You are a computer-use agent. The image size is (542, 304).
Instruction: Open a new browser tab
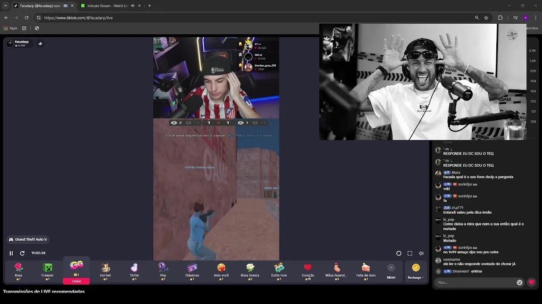pos(149,6)
